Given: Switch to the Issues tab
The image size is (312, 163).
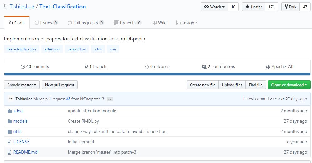Looking at the screenshot, I should tap(46, 23).
